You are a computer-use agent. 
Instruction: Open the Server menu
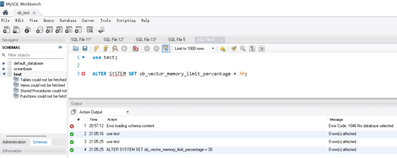[88, 20]
